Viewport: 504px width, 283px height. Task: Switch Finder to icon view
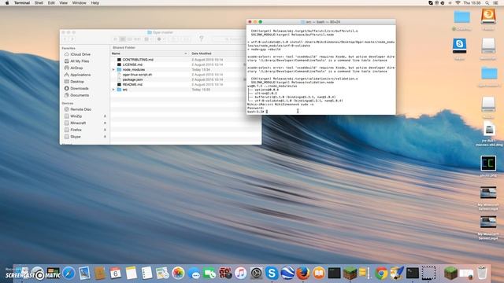tap(115, 39)
